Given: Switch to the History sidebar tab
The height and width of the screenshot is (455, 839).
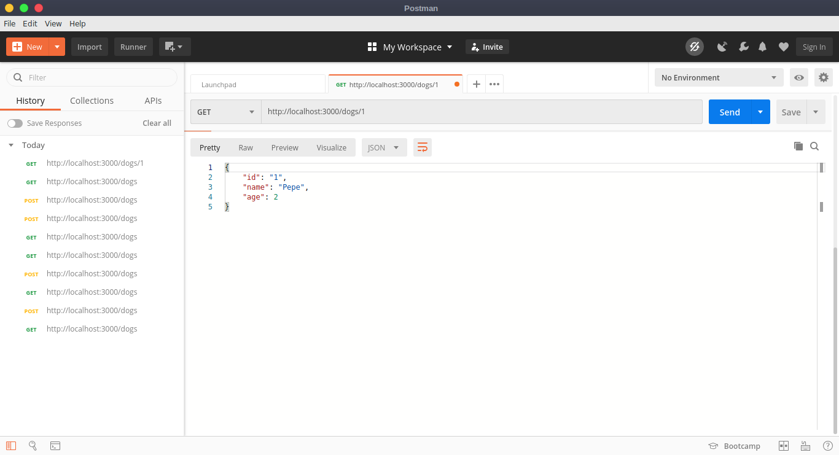Looking at the screenshot, I should pos(31,101).
